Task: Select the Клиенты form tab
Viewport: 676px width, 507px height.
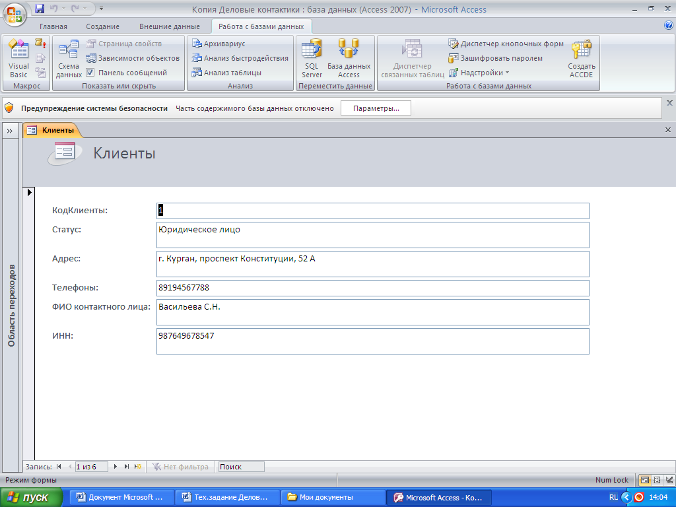Action: tap(51, 130)
